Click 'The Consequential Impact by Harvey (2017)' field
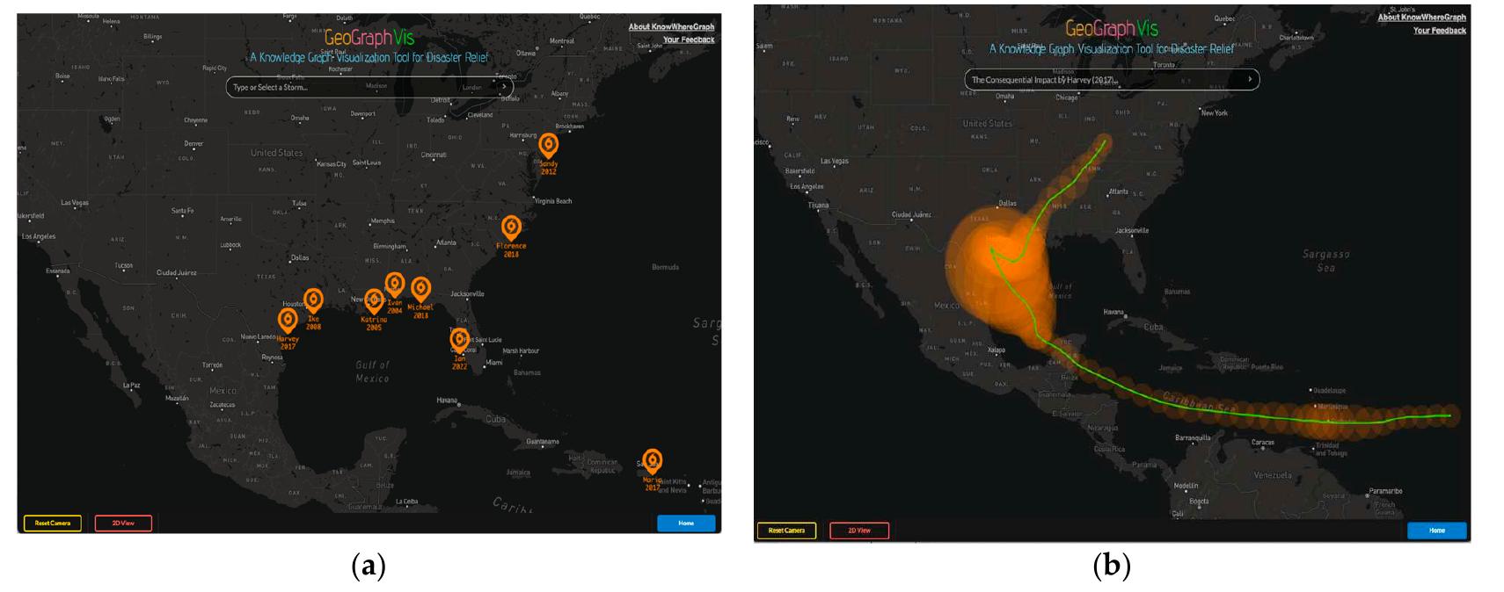Image resolution: width=1504 pixels, height=592 pixels. point(1112,80)
